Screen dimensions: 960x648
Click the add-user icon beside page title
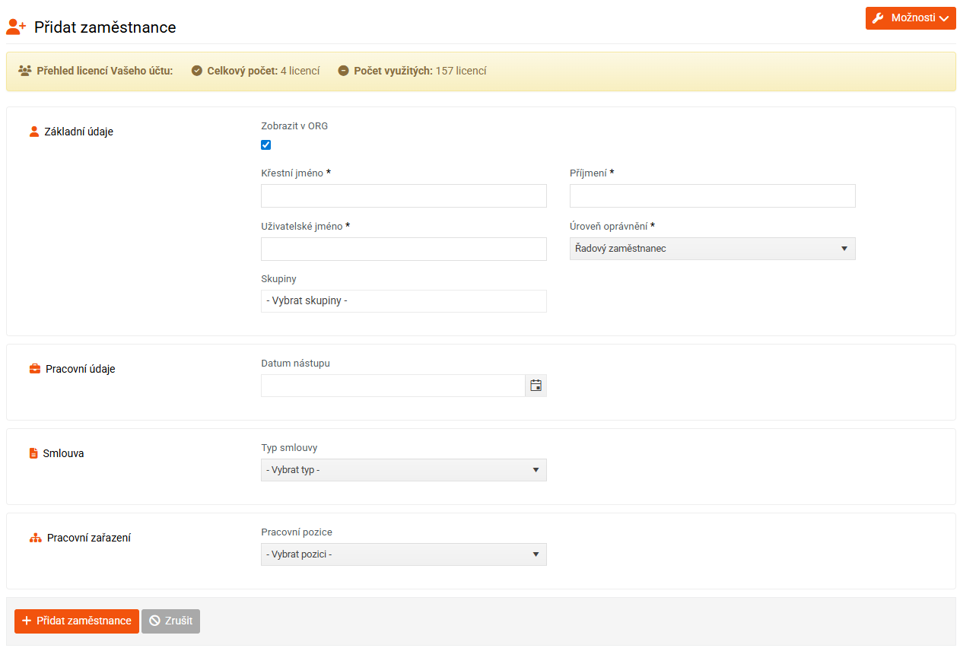tap(16, 27)
